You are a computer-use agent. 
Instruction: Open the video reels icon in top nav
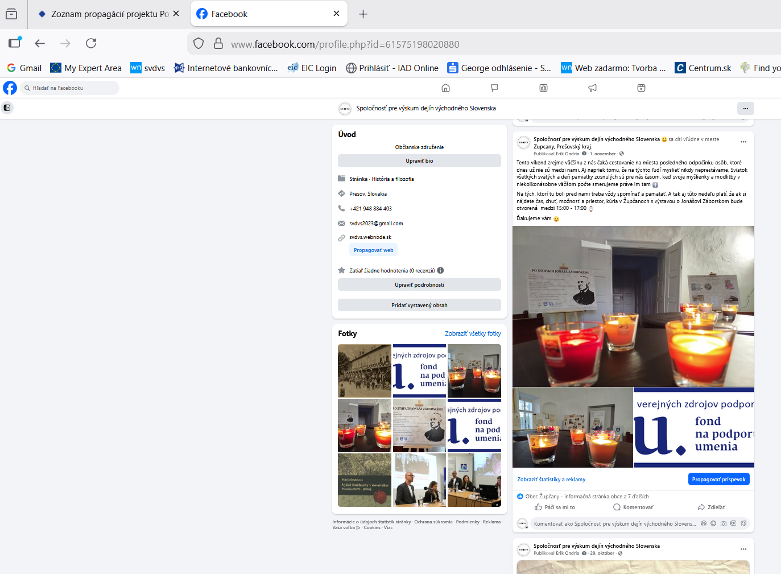tap(641, 88)
